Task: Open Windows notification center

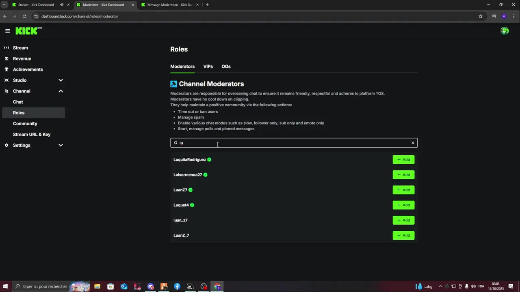Action: [511, 286]
